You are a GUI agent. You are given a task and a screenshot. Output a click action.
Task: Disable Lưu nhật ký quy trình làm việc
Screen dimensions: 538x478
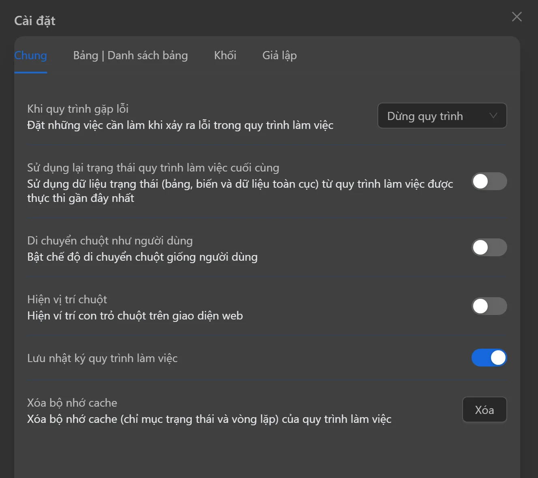[x=489, y=358]
